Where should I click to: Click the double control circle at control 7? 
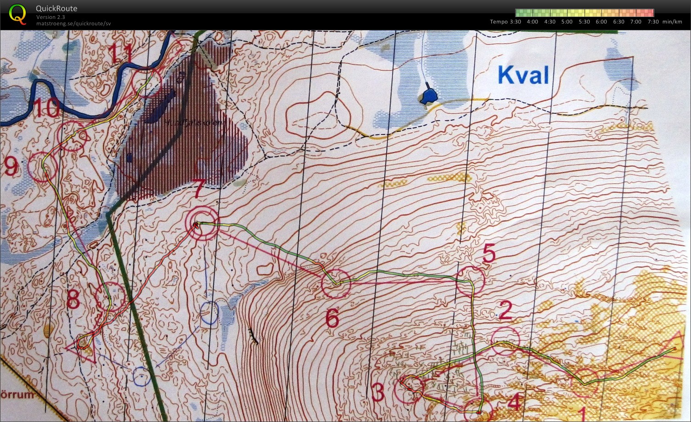click(202, 223)
